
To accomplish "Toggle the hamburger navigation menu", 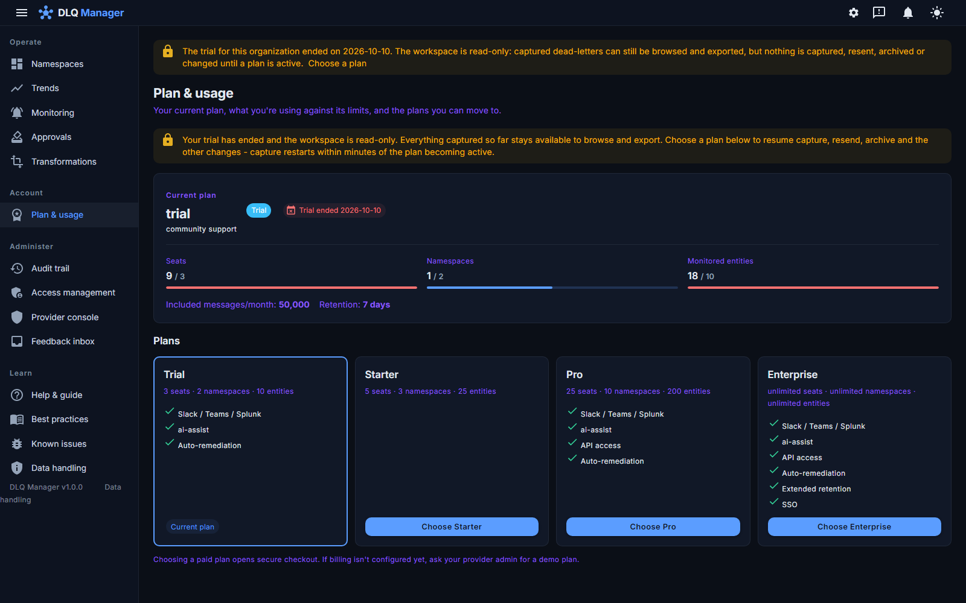I will click(x=22, y=13).
